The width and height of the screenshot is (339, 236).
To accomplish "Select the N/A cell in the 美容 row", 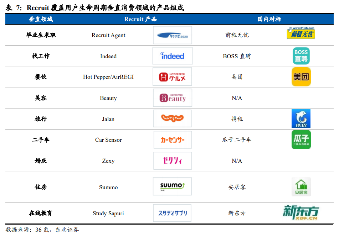I will pos(237,98).
